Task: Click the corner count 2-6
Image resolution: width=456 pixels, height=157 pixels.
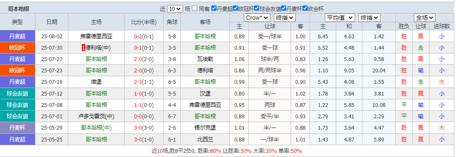Action: point(172,128)
